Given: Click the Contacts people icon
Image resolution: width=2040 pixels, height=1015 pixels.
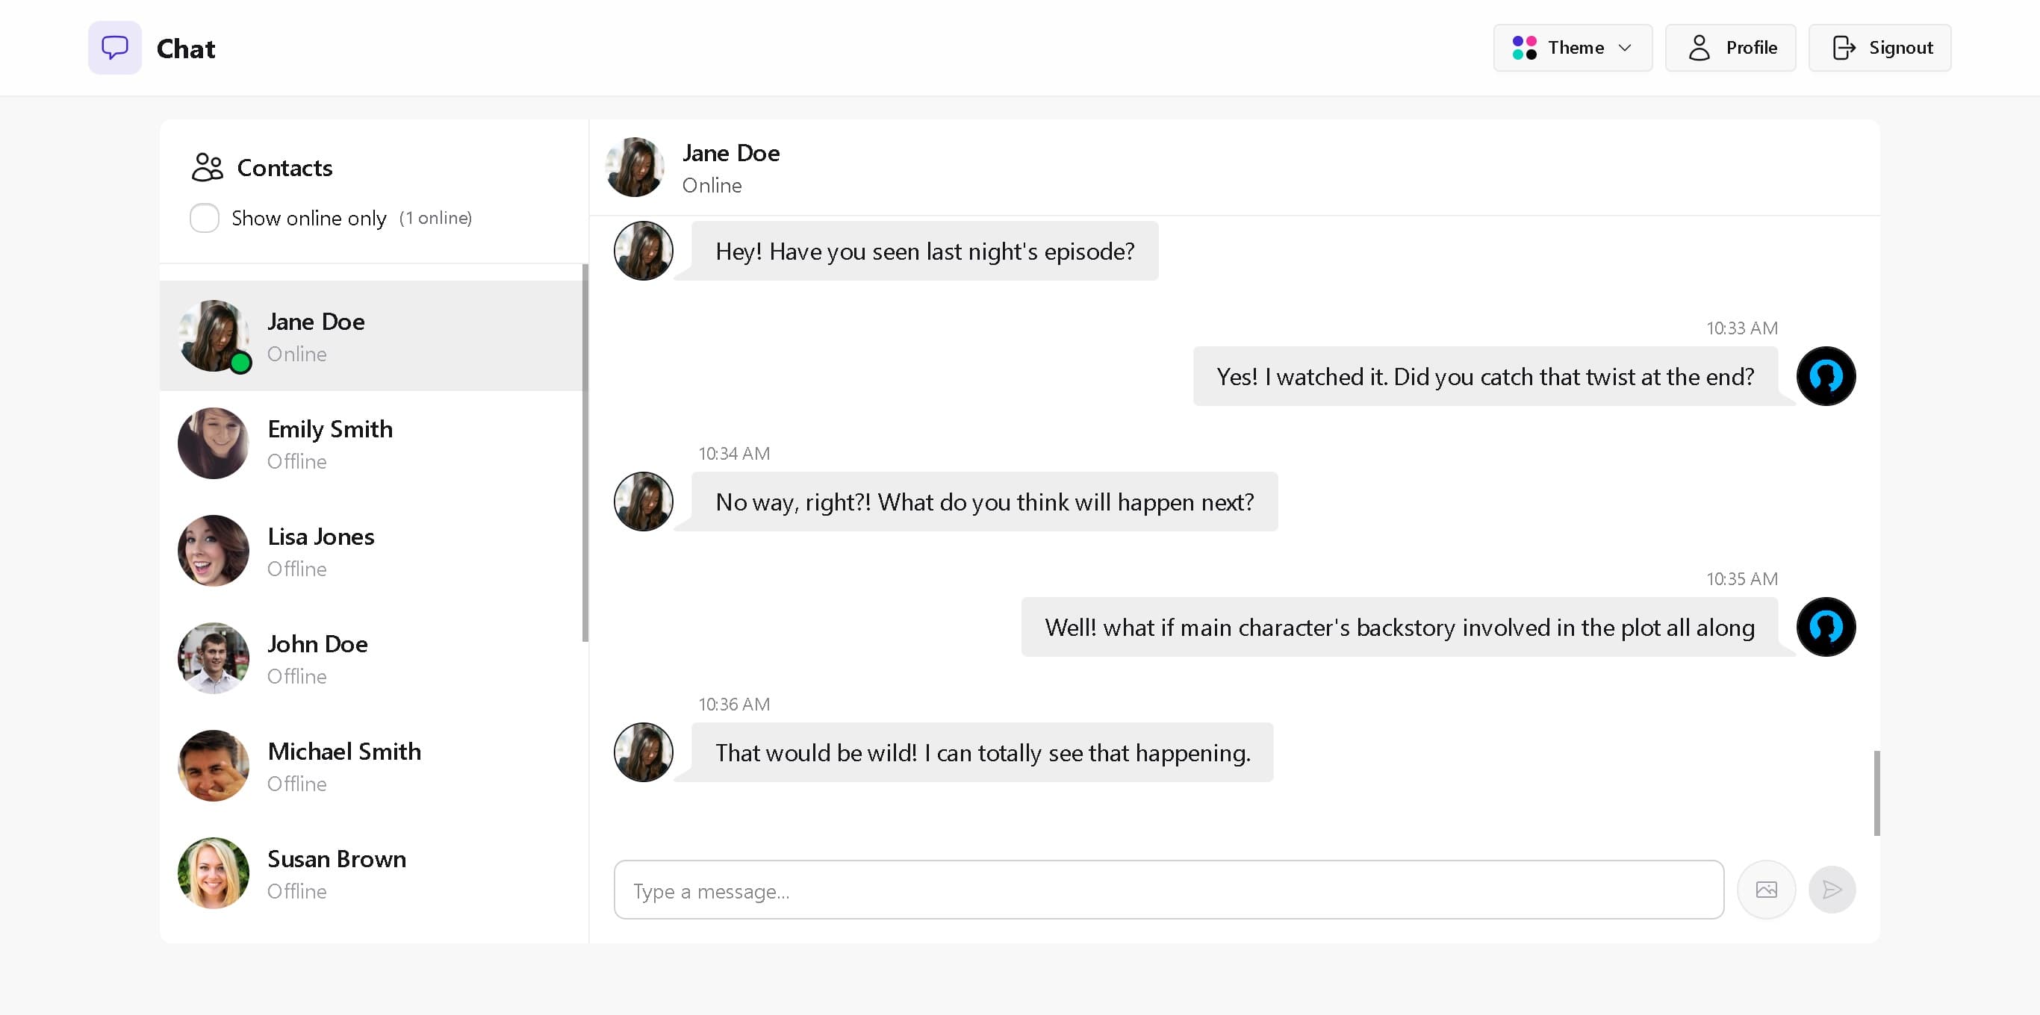Looking at the screenshot, I should click(207, 167).
